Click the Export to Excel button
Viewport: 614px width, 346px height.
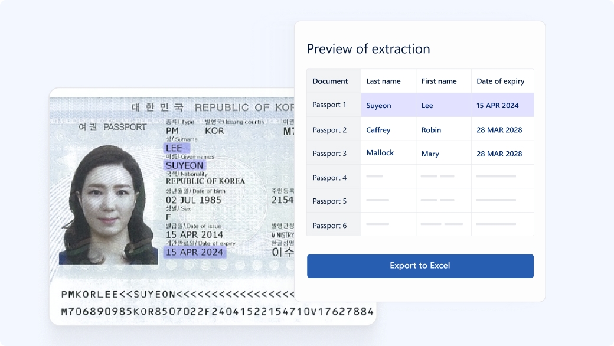420,266
